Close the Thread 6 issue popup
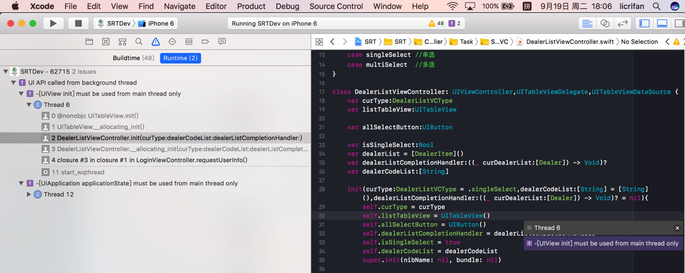The image size is (685, 273). (x=677, y=228)
